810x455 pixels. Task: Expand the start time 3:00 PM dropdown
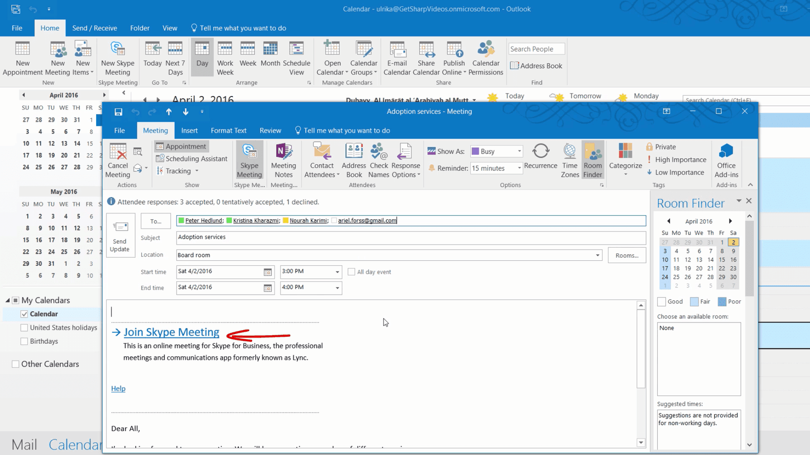(337, 272)
